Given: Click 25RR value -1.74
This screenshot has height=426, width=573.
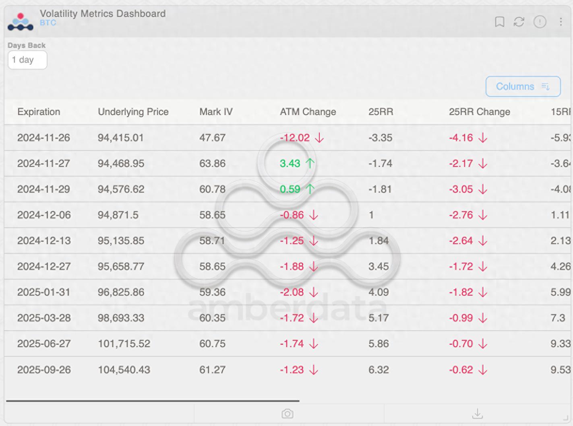Looking at the screenshot, I should [380, 163].
